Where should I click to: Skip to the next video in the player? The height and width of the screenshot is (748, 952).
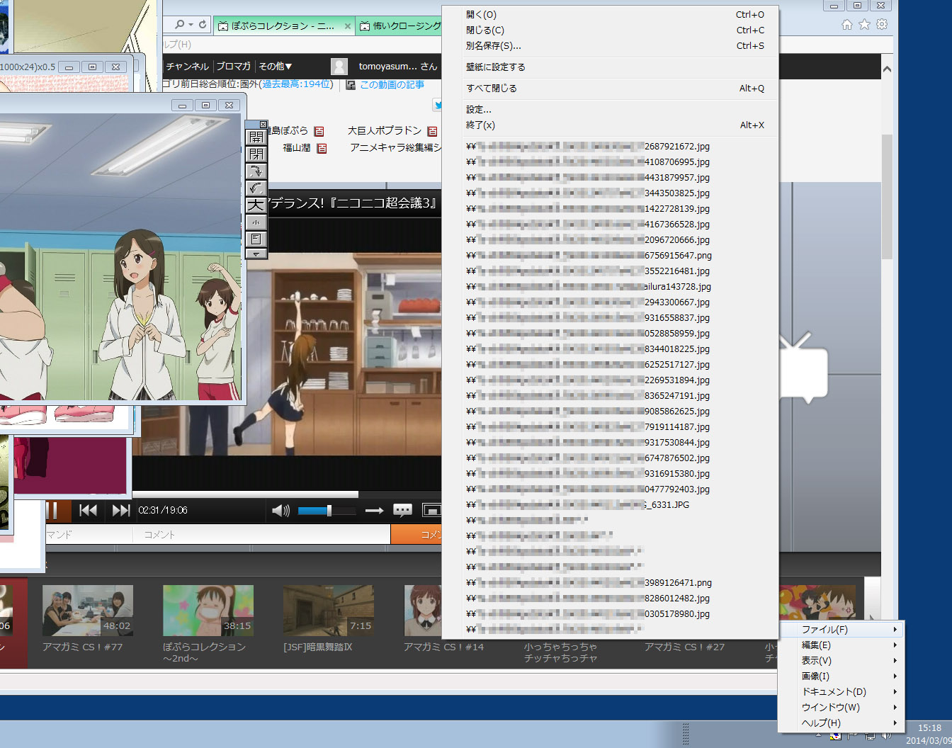[121, 510]
